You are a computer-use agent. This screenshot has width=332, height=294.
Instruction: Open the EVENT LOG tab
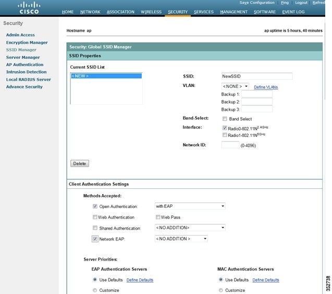click(293, 12)
